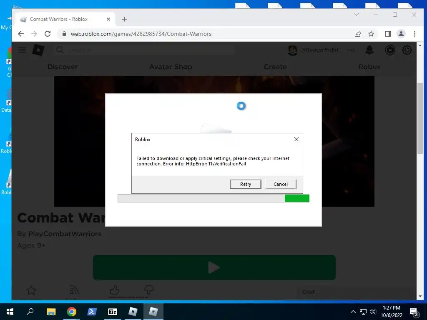427x320 pixels.
Task: Open the volume tray icon
Action: (373, 312)
